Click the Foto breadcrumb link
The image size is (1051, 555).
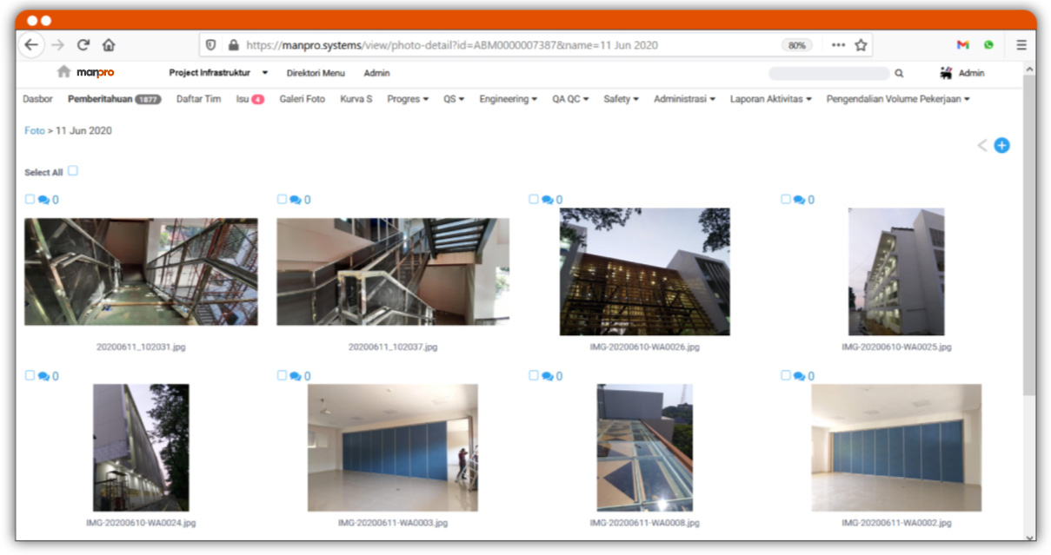tap(34, 130)
